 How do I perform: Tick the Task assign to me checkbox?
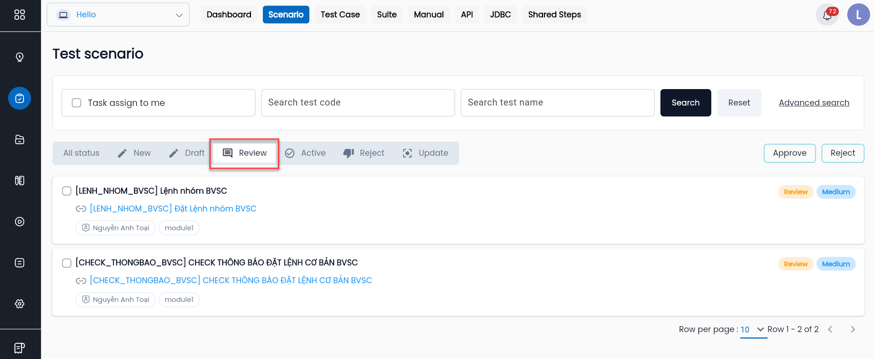[x=77, y=103]
